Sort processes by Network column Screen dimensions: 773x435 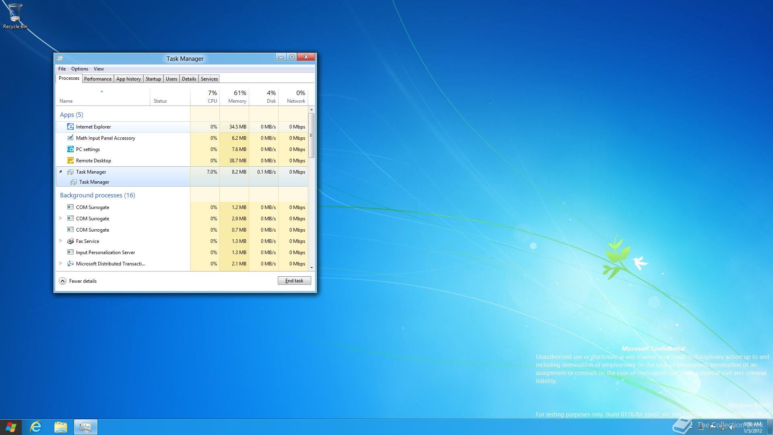pos(293,97)
